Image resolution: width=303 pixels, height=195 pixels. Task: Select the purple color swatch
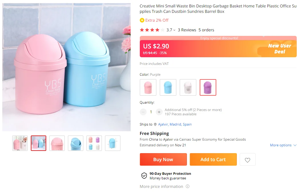click(208, 87)
